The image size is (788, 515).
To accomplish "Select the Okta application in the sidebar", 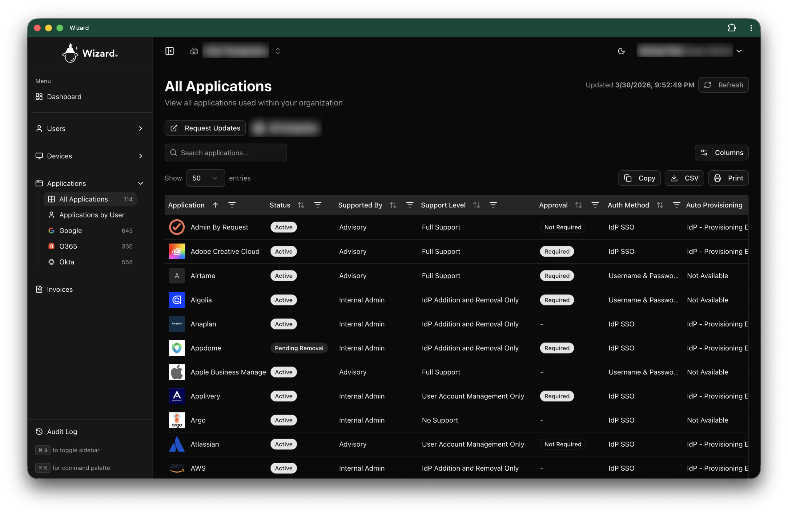I will (x=66, y=262).
